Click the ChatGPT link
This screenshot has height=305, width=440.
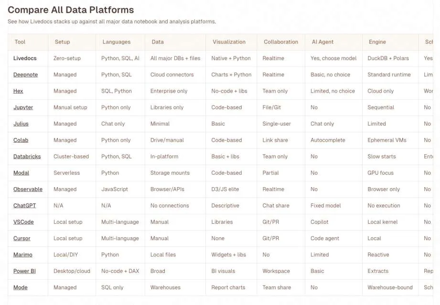pos(24,206)
